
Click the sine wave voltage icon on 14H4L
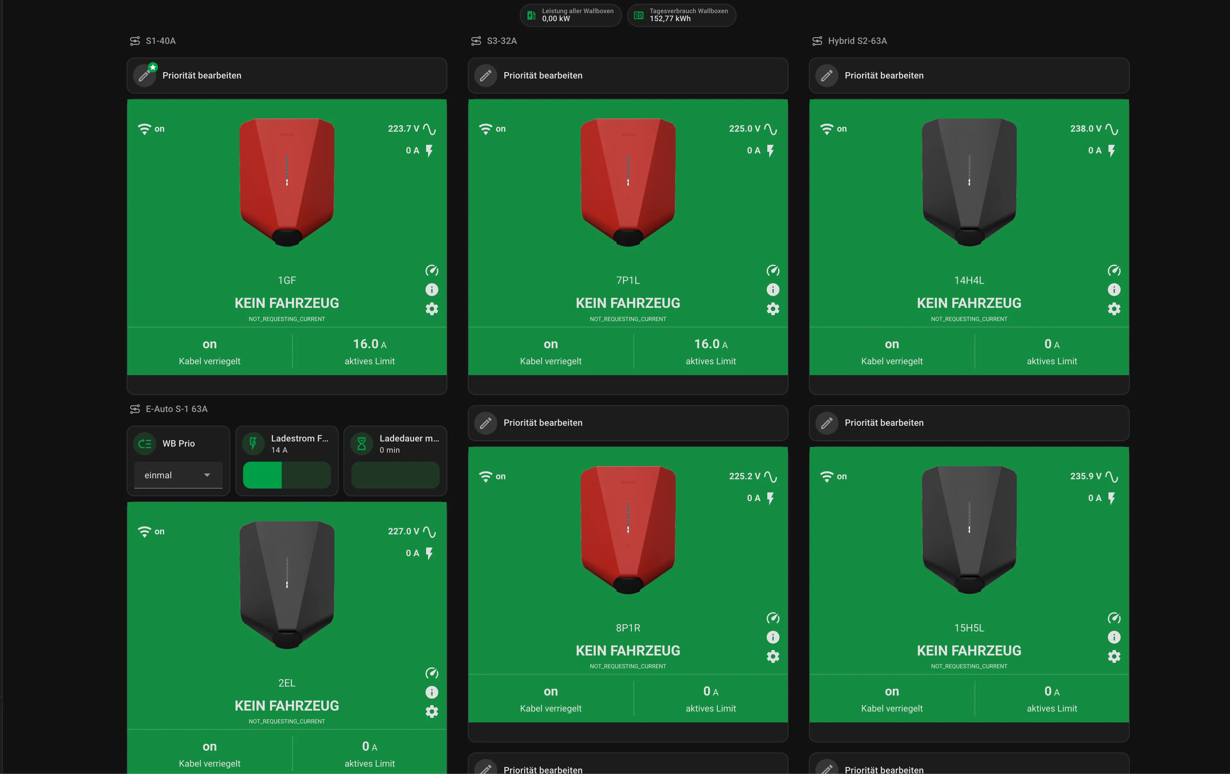click(x=1111, y=129)
